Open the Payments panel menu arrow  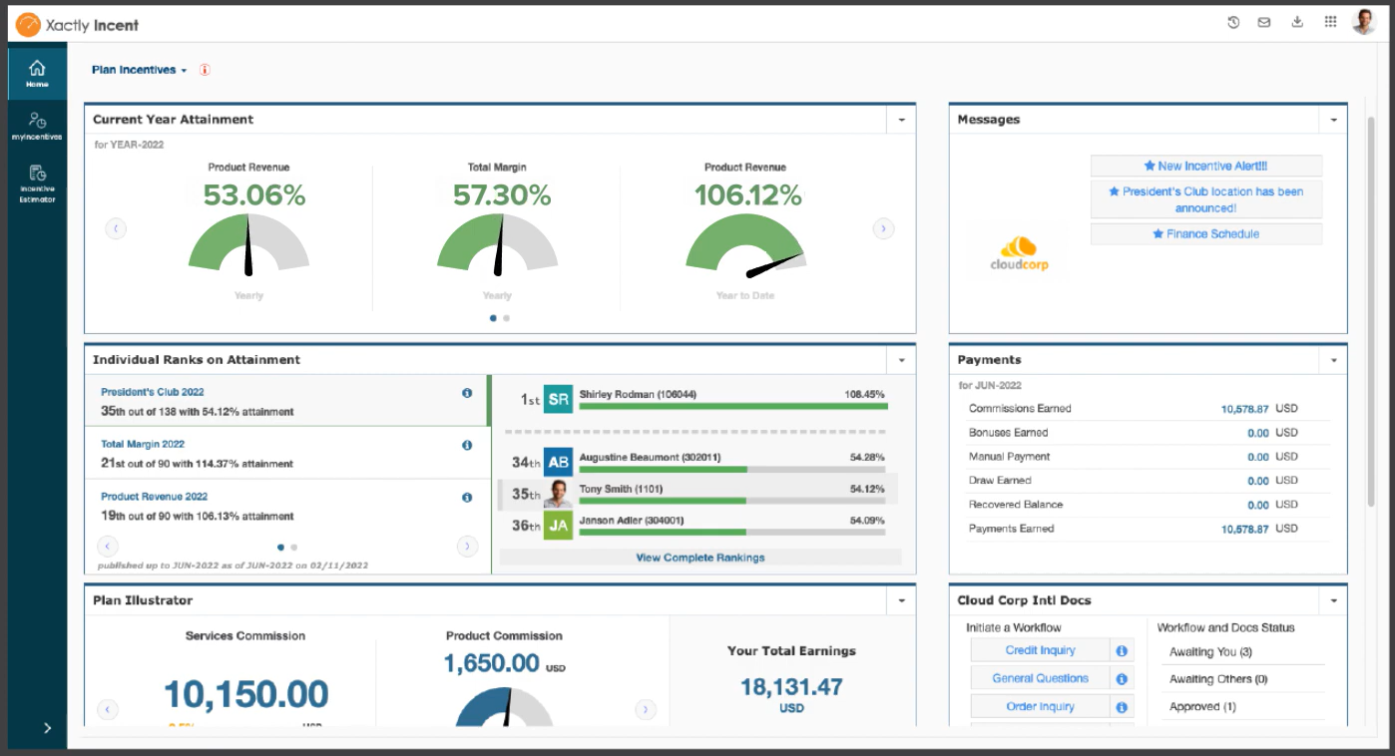[x=1333, y=360]
